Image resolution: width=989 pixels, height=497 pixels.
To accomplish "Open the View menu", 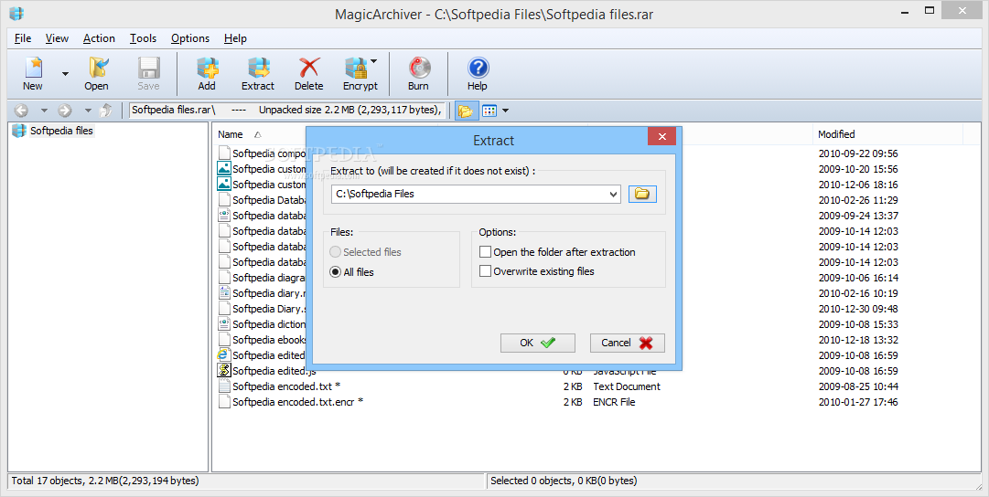I will coord(57,38).
